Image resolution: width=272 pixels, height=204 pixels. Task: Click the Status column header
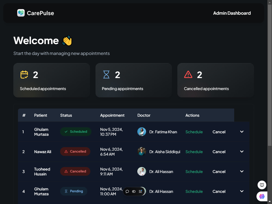click(66, 115)
